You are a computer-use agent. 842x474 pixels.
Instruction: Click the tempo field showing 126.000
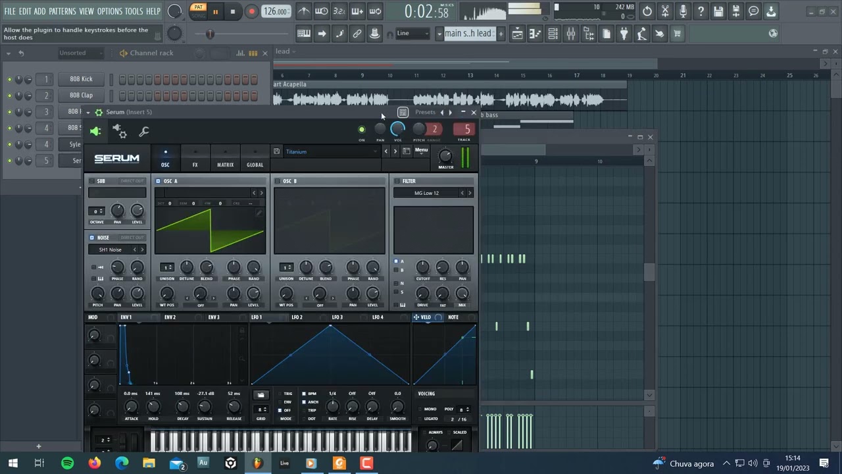click(276, 11)
